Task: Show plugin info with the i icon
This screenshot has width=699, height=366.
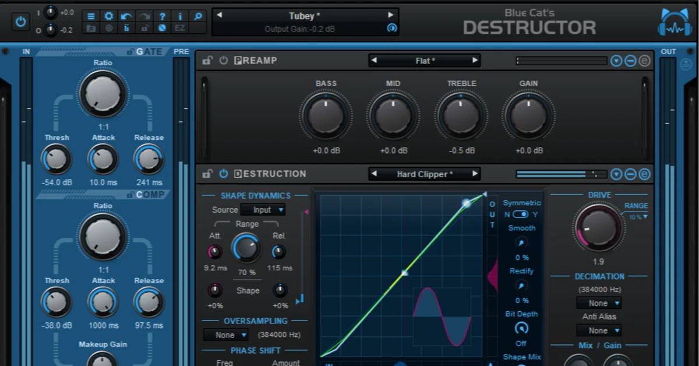Action: point(180,16)
